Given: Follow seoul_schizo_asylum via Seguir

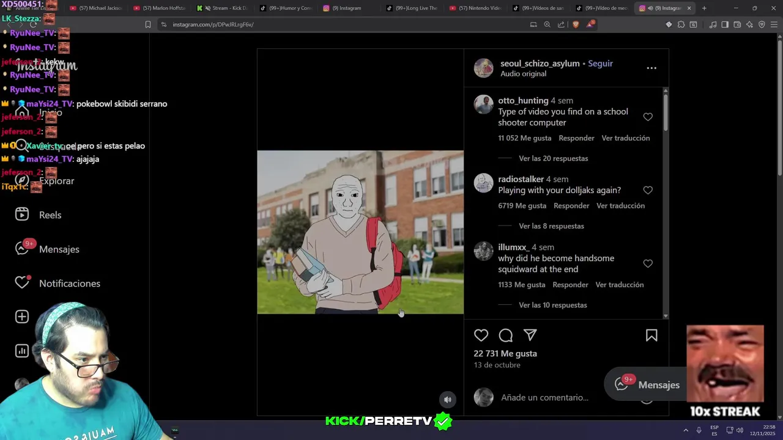Looking at the screenshot, I should point(600,64).
